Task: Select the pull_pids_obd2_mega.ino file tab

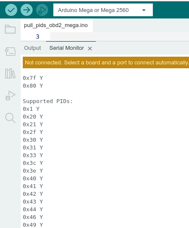Action: [x=56, y=25]
